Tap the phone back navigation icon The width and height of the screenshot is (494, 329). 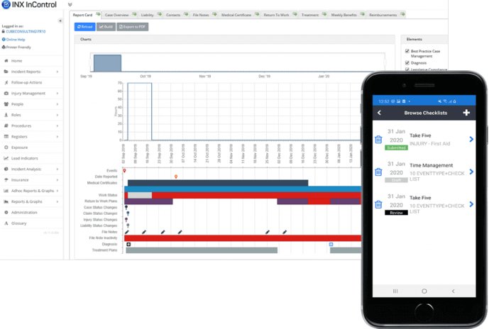click(454, 291)
